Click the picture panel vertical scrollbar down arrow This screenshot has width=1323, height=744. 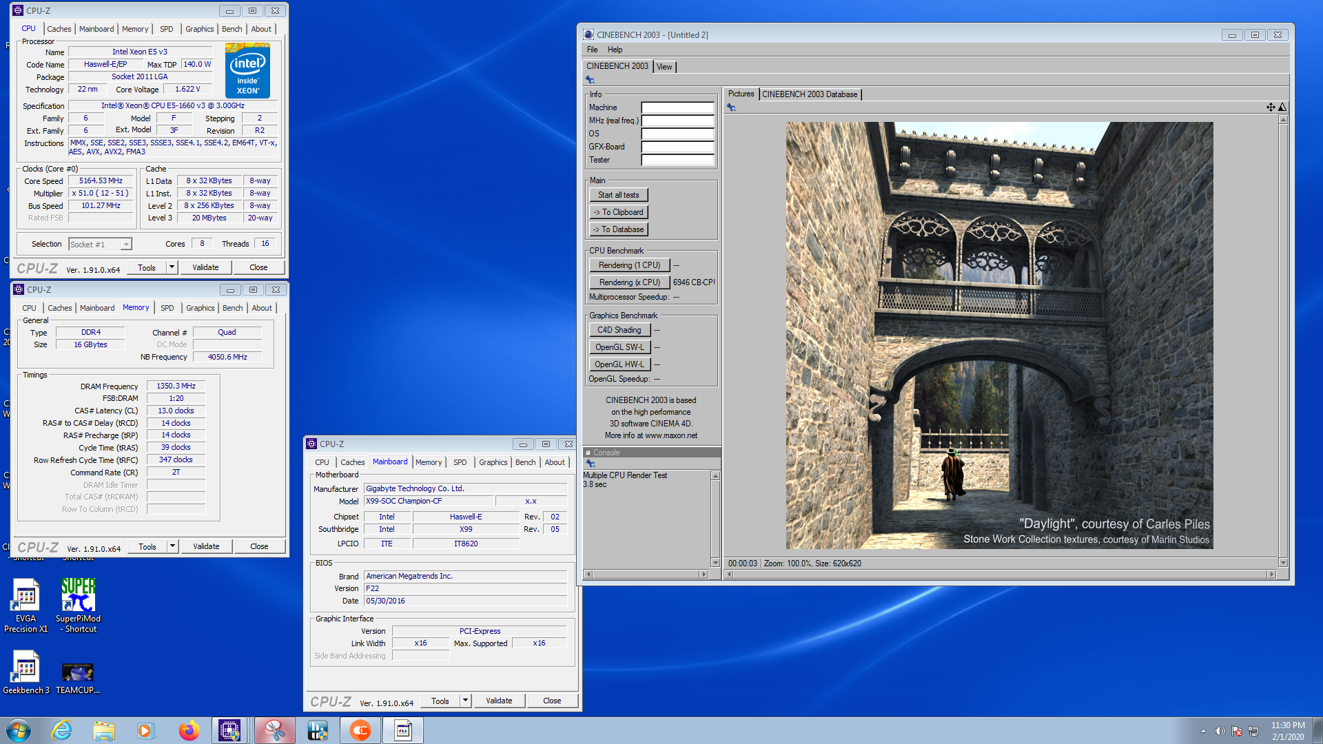(1282, 563)
